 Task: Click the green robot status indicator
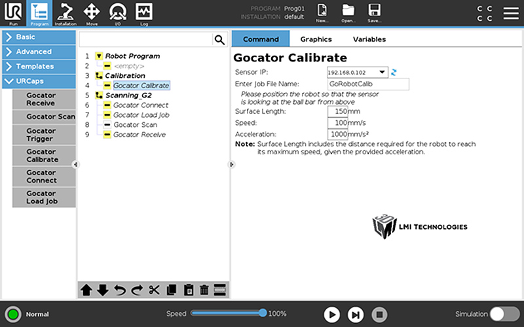point(13,314)
